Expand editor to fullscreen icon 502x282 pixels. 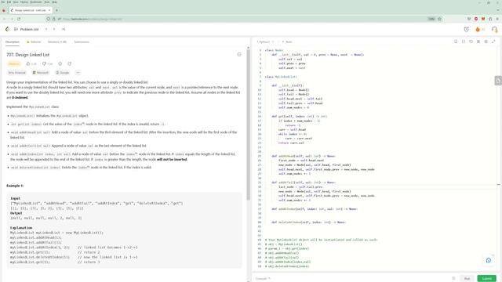(493, 42)
